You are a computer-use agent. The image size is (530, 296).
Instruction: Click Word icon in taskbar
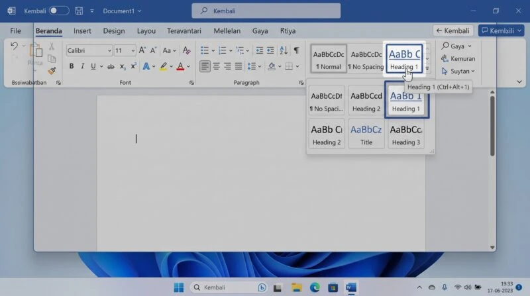point(351,287)
